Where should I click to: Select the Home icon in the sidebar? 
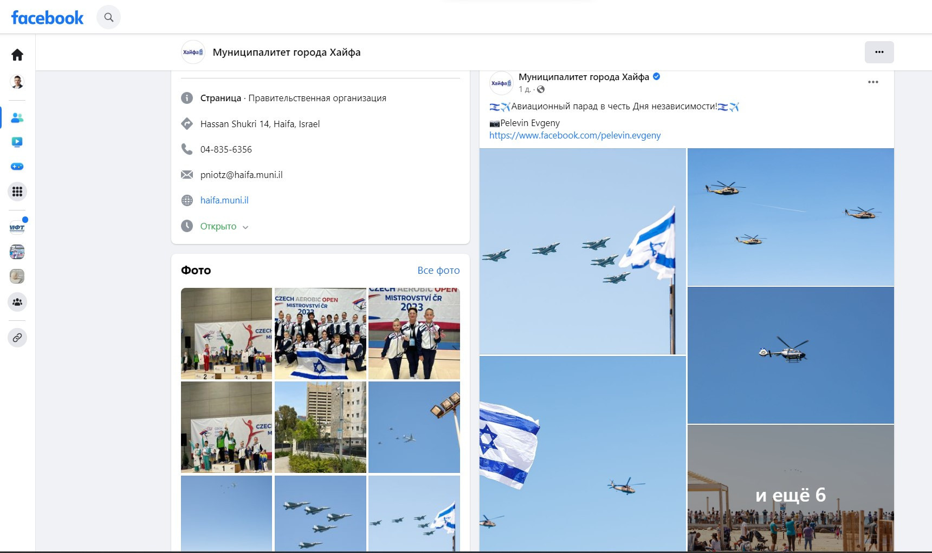[17, 55]
